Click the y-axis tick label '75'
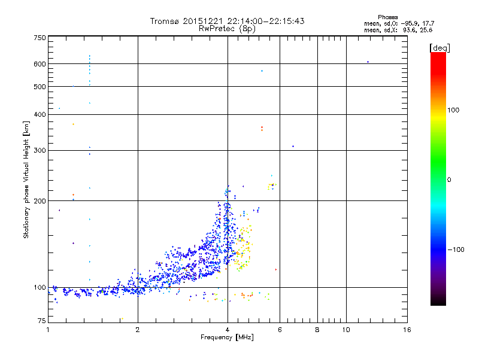The image size is (479, 359). pyautogui.click(x=42, y=321)
